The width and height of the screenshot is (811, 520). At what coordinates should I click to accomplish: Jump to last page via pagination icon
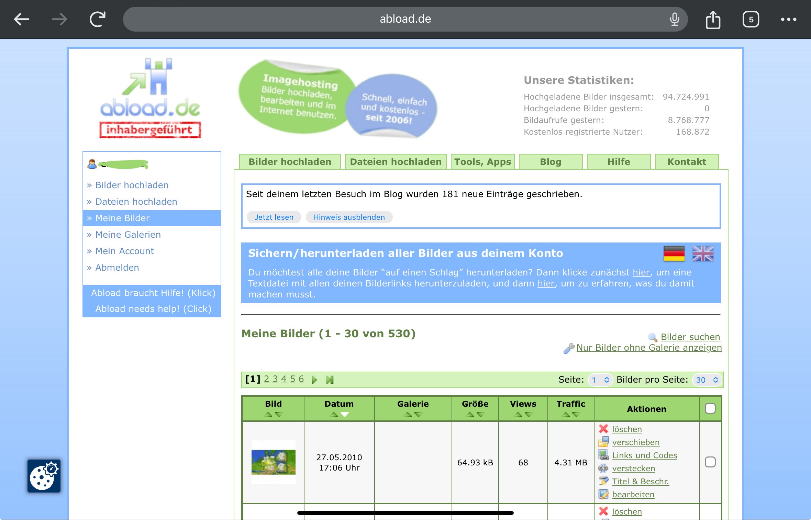tap(330, 380)
